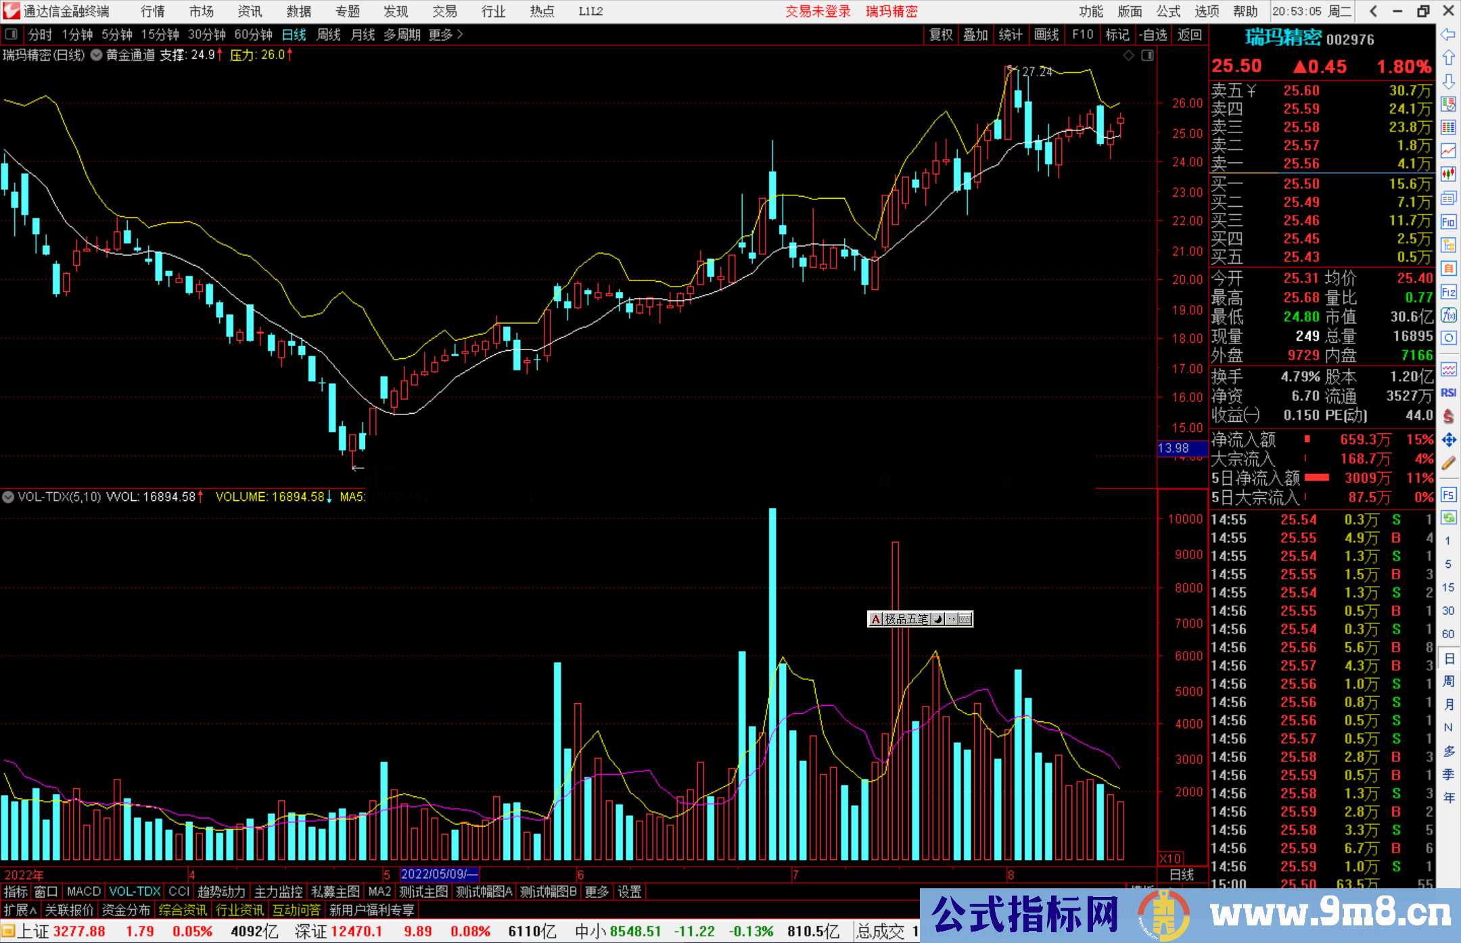Viewport: 1461px width, 943px height.
Task: Click the 2022/05/09 date marker on timeline
Action: pyautogui.click(x=439, y=874)
